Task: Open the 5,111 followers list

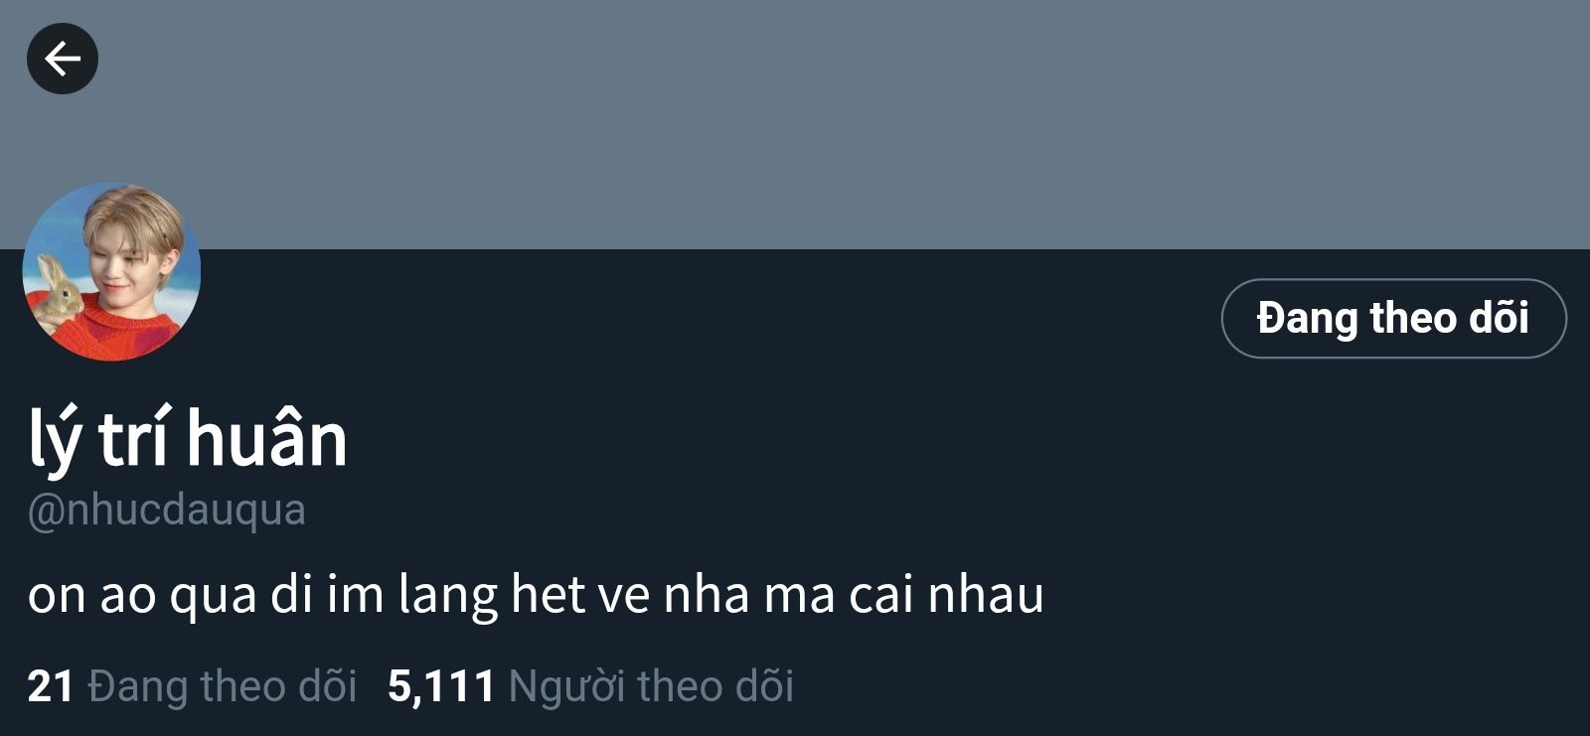Action: [590, 686]
